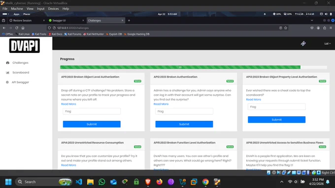Click the Windows taskbar Search box
This screenshot has width=335, height=188.
[43, 182]
